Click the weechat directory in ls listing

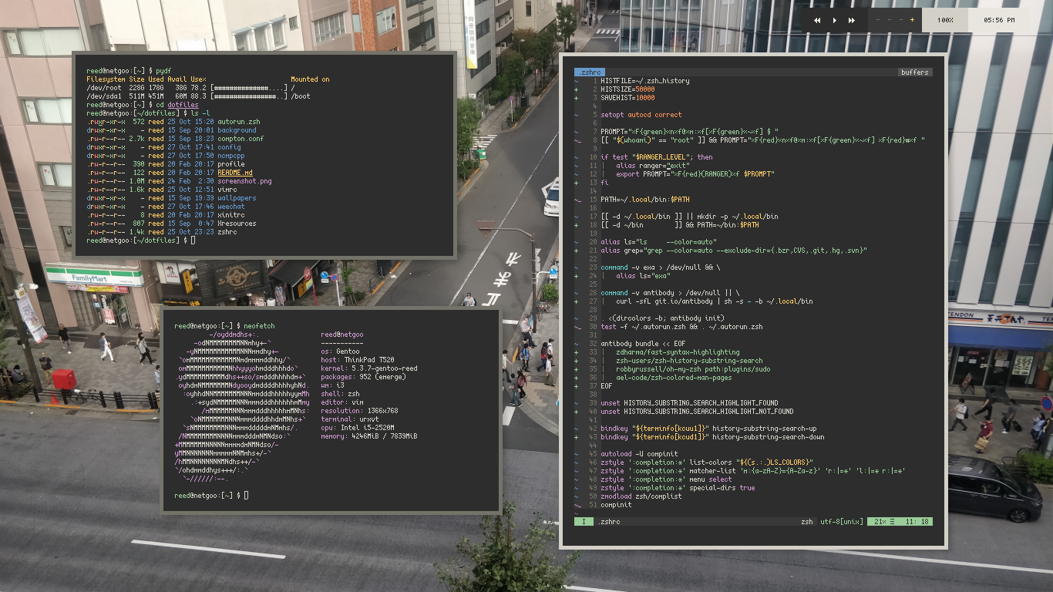tap(231, 207)
